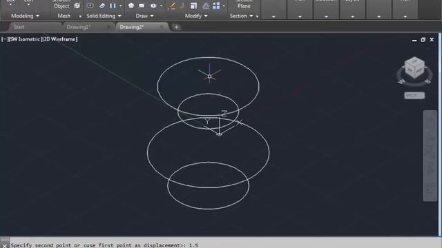Click the navigation bar on right edge
442x248 pixels.
430,156
